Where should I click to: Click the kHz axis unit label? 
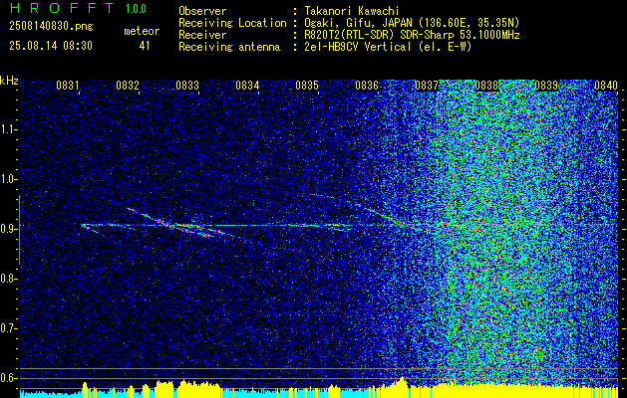click(x=9, y=81)
